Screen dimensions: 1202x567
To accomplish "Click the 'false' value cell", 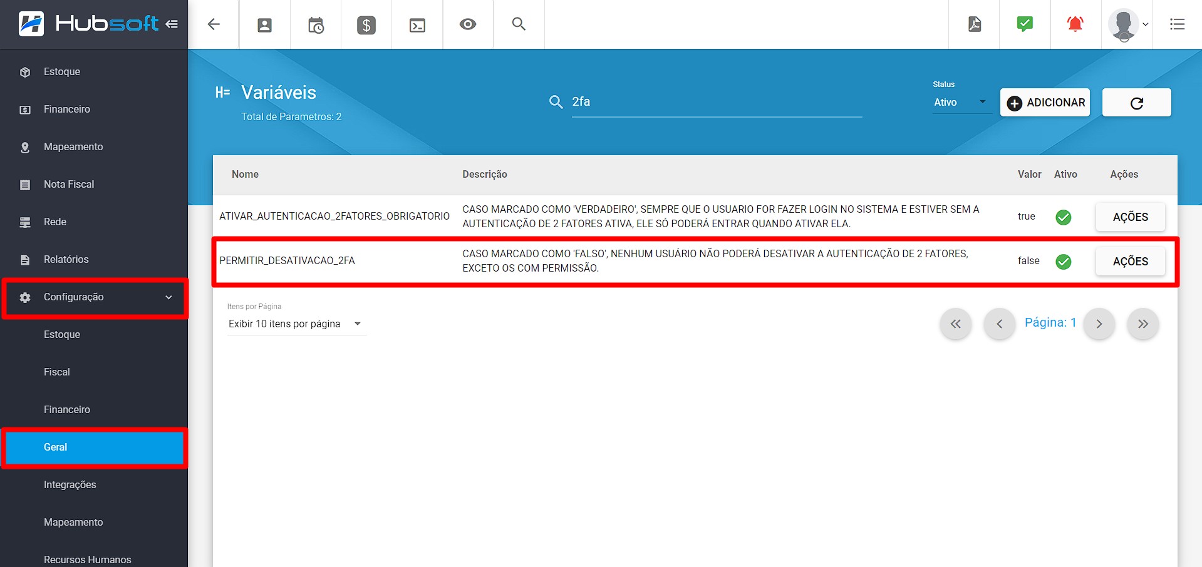I will pos(1028,261).
